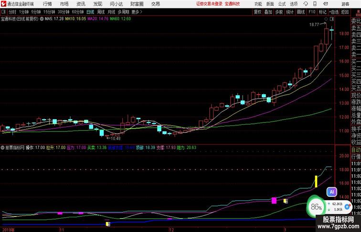The height and width of the screenshot is (232, 361).
Task: Switch to the 30分钟 period tab
Action: point(64,12)
